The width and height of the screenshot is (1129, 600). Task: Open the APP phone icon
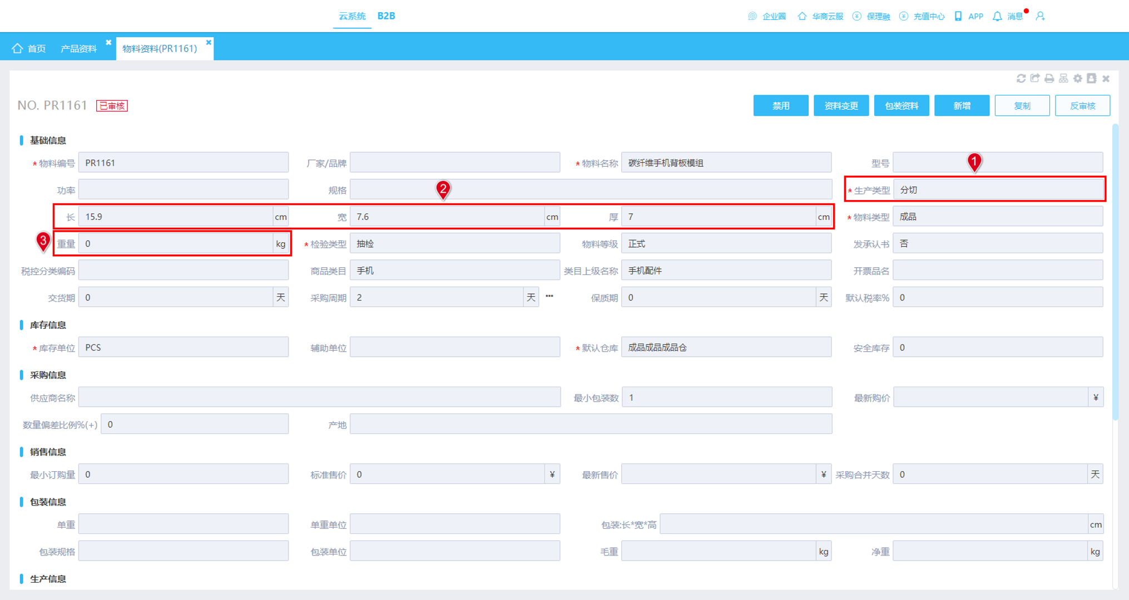958,16
